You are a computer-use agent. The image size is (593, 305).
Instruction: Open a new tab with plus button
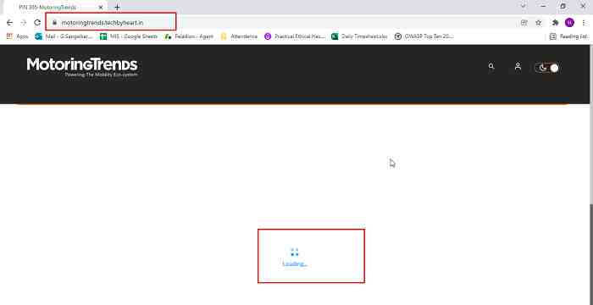[117, 7]
